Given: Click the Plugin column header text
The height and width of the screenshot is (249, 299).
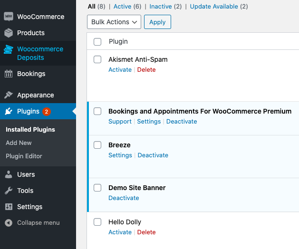Looking at the screenshot, I should coord(118,41).
